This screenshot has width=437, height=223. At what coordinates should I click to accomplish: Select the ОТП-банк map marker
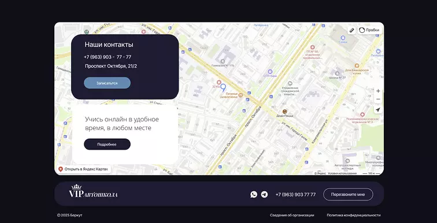(270, 72)
